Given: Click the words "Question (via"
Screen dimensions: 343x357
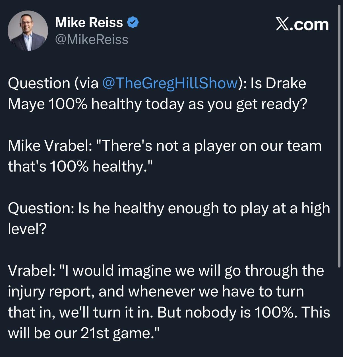Looking at the screenshot, I should pos(53,83).
